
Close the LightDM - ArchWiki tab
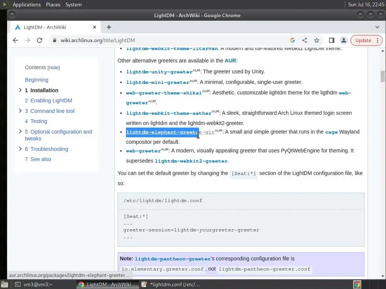(x=95, y=27)
